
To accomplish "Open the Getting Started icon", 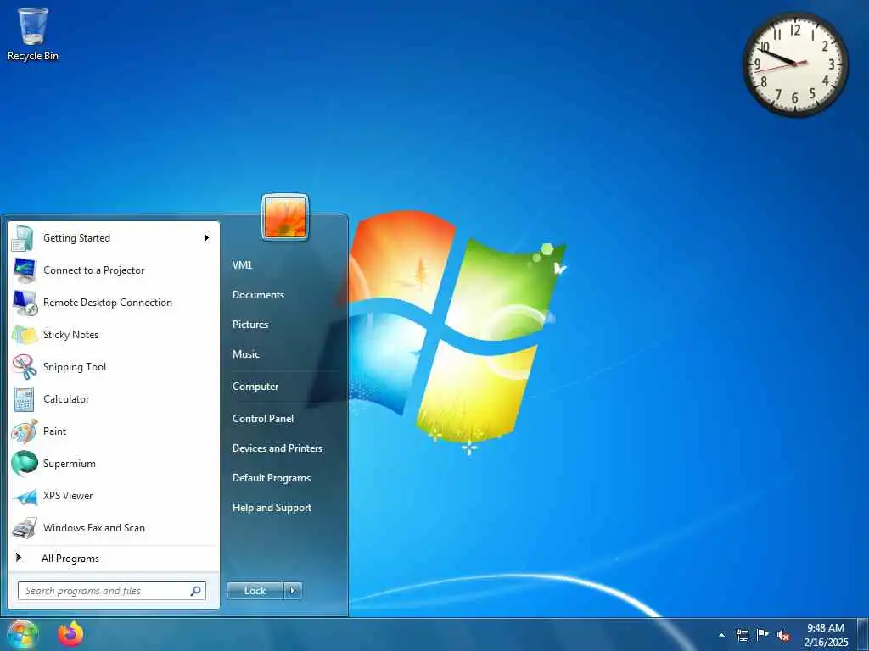I will 24,238.
